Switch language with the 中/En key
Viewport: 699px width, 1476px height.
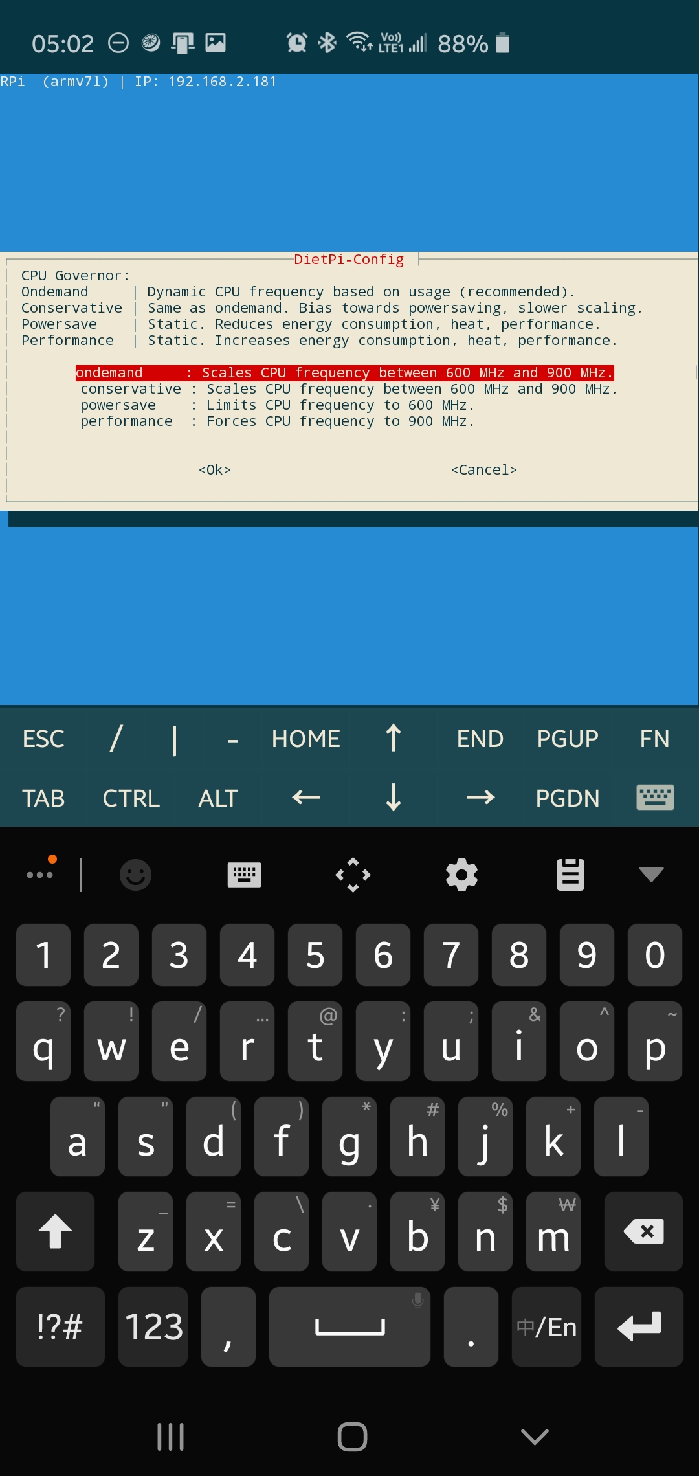[546, 1326]
